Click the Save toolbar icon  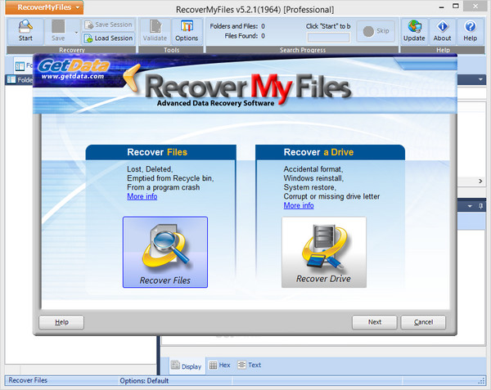(x=58, y=31)
